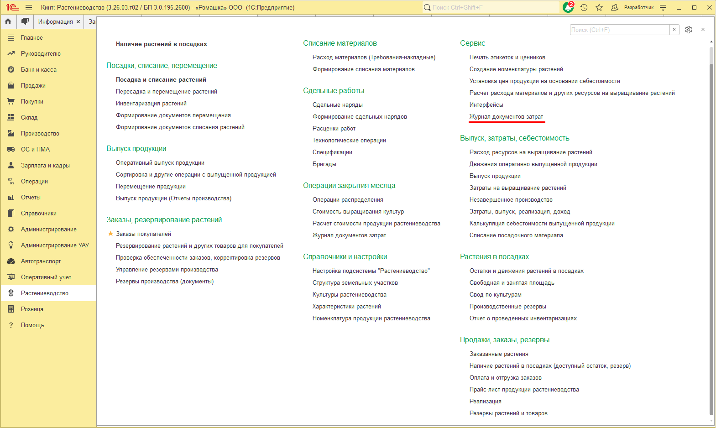Open the discussions chat icon
This screenshot has height=428, width=716.
click(x=25, y=21)
